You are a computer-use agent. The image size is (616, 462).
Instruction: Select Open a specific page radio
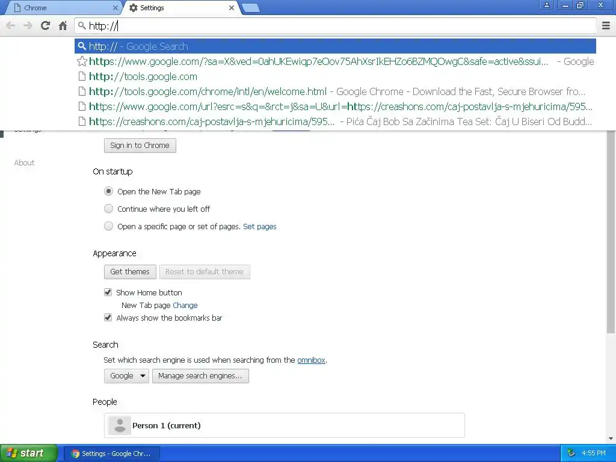pyautogui.click(x=108, y=226)
